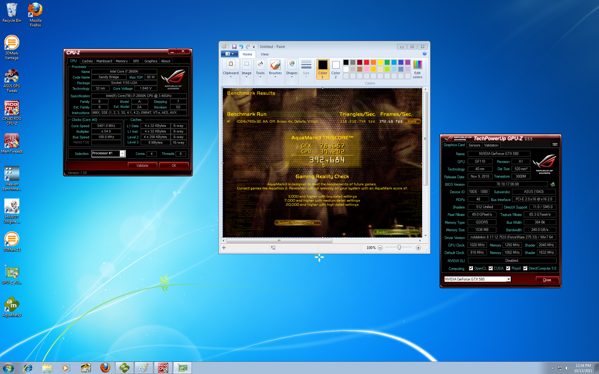Click the Redo arrow in Paint
This screenshot has width=599, height=374.
click(248, 47)
